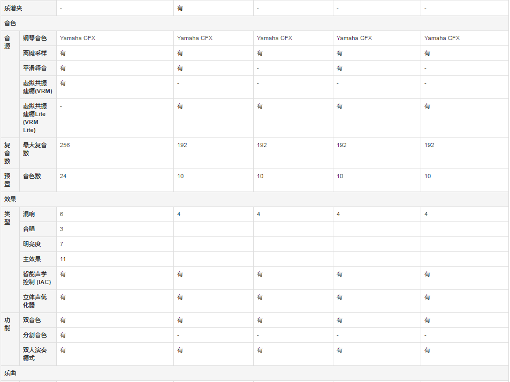The width and height of the screenshot is (510, 382).
Task: Select the 智能声学控制 (IAC) label
Action: [38, 278]
